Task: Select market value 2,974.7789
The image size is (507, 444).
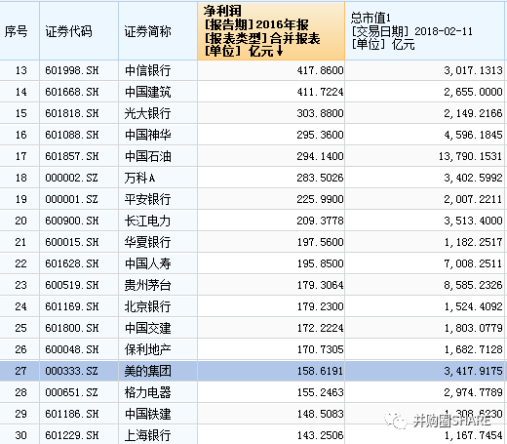Action: [424, 392]
